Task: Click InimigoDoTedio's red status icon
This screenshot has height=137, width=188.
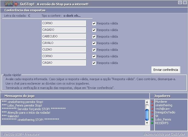Action: 152,112
